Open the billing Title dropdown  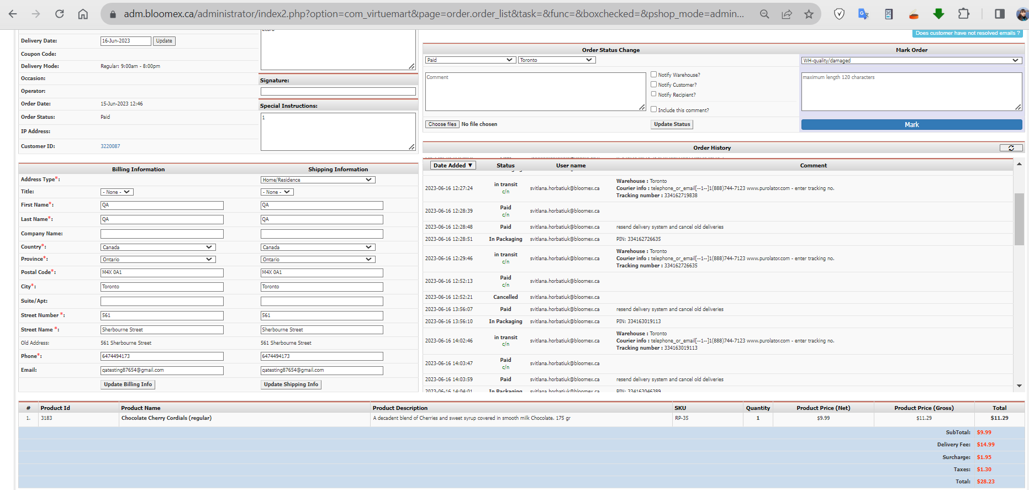tap(117, 192)
